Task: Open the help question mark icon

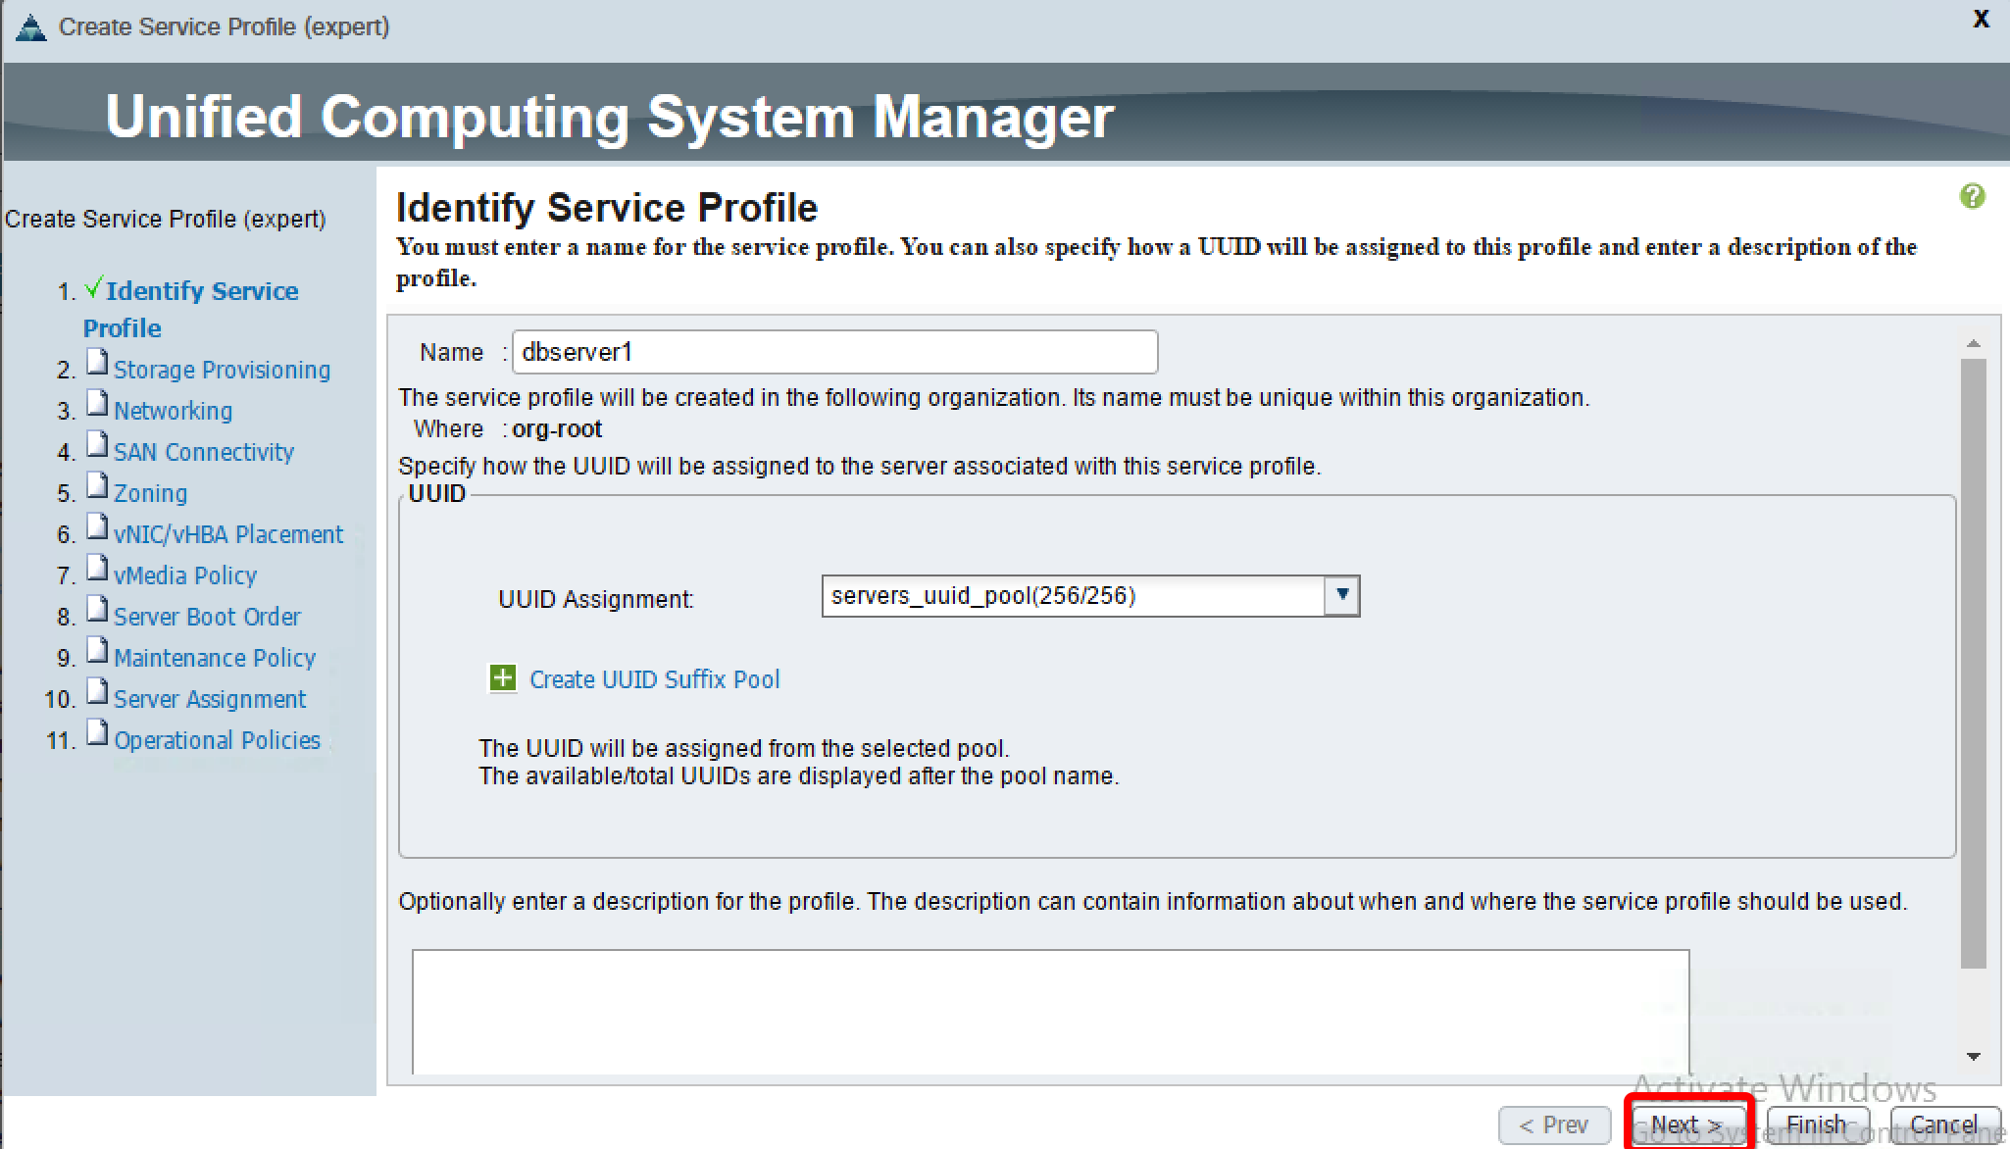Action: [1972, 196]
